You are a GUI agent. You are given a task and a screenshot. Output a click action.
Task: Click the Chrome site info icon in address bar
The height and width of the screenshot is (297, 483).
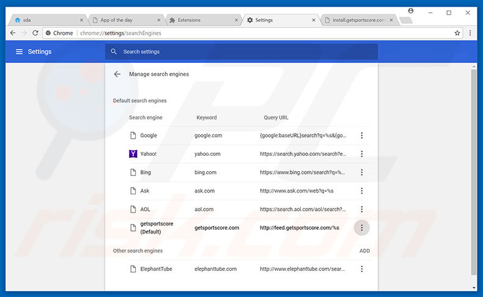[48, 33]
